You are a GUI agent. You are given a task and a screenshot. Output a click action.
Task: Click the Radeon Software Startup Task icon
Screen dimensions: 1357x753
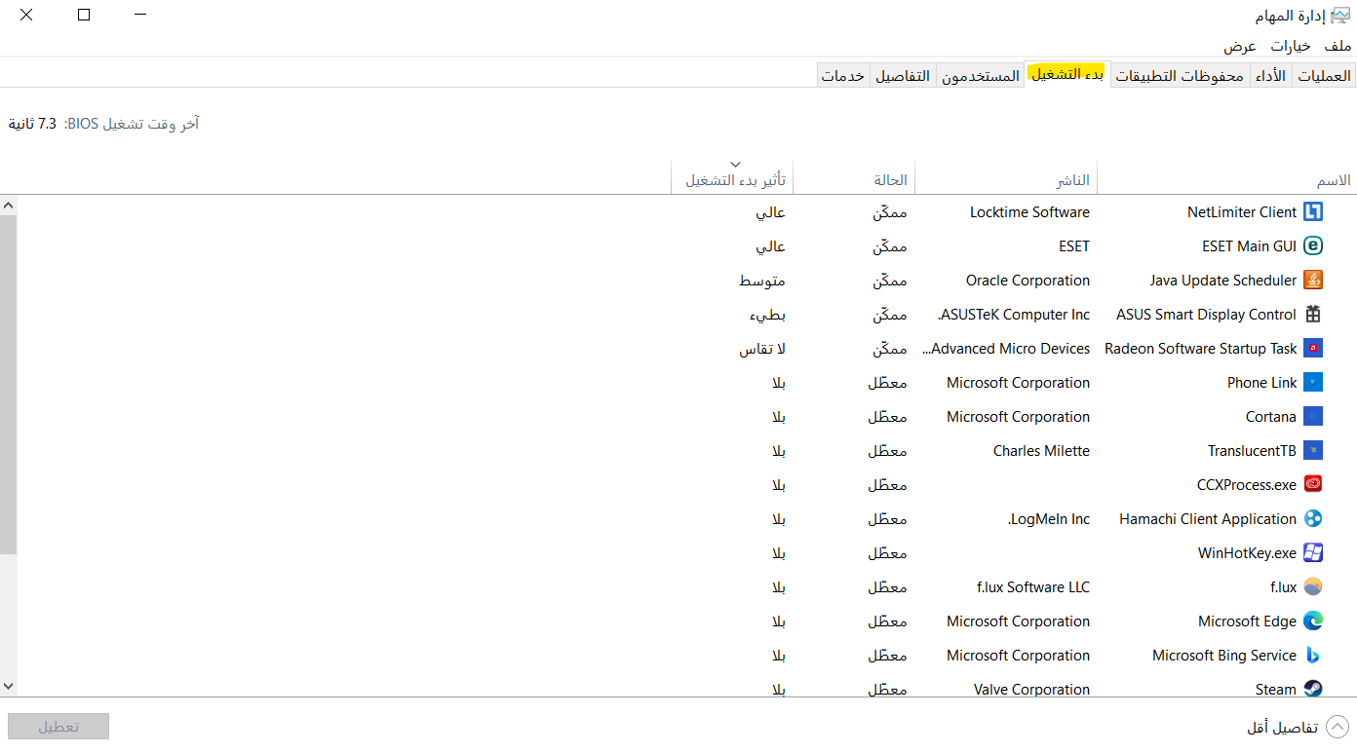(1313, 349)
